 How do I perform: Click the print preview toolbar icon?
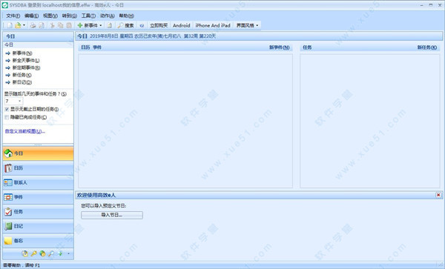(x=42, y=25)
